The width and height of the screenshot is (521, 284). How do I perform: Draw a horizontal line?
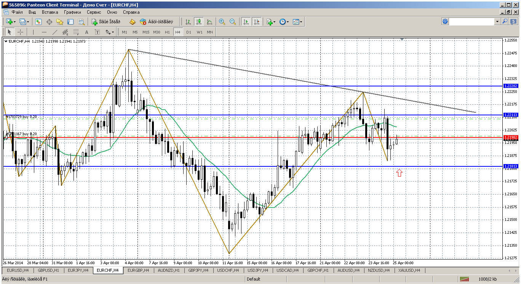tap(44, 32)
